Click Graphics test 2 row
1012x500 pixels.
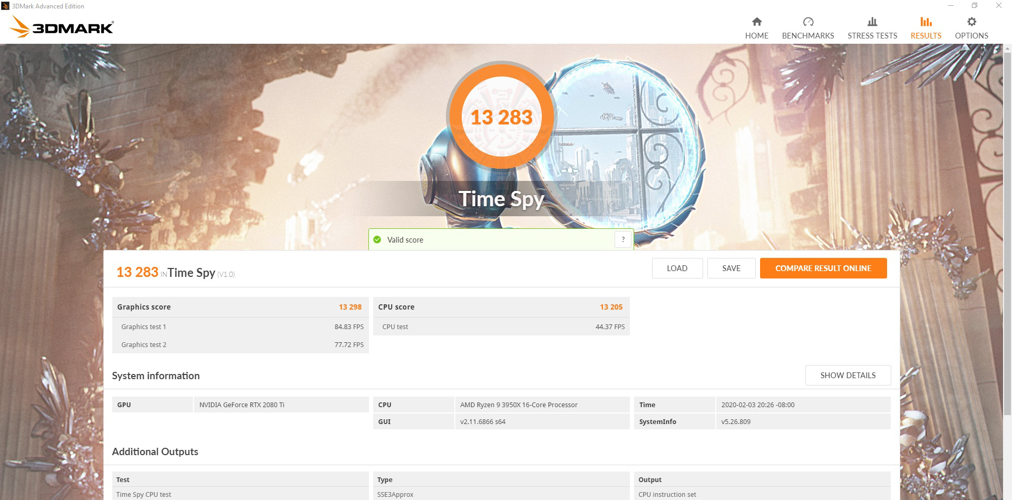(x=240, y=344)
